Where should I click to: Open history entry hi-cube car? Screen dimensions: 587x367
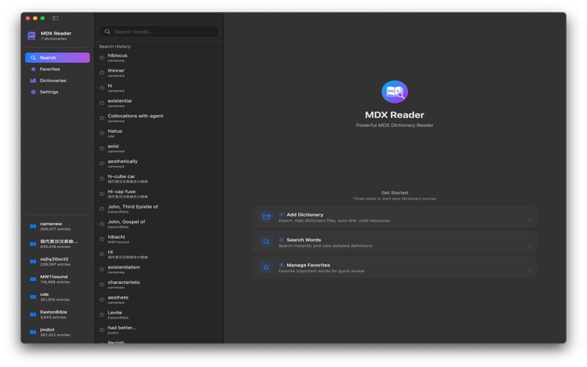pyautogui.click(x=158, y=178)
